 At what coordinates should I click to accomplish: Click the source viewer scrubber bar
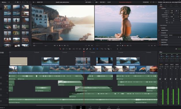tap(63, 43)
